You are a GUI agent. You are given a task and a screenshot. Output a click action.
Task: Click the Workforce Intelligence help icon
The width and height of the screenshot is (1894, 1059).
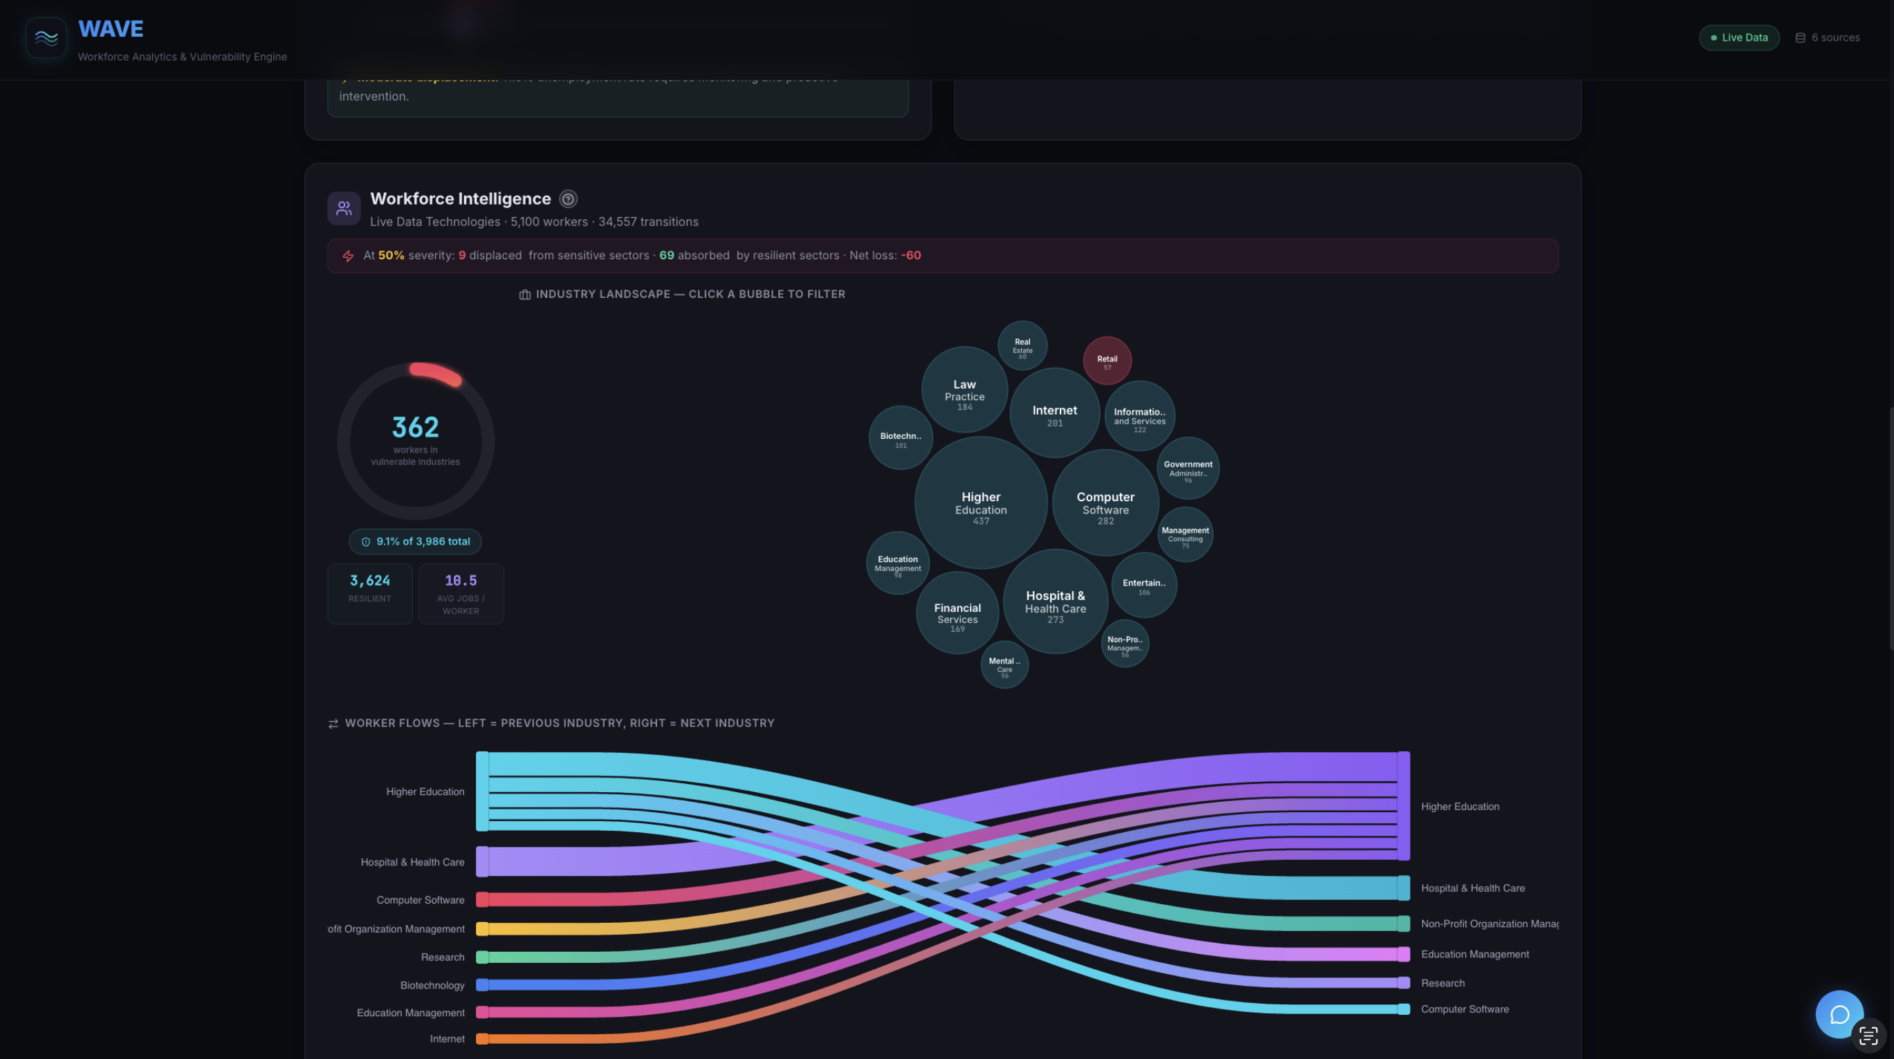568,199
